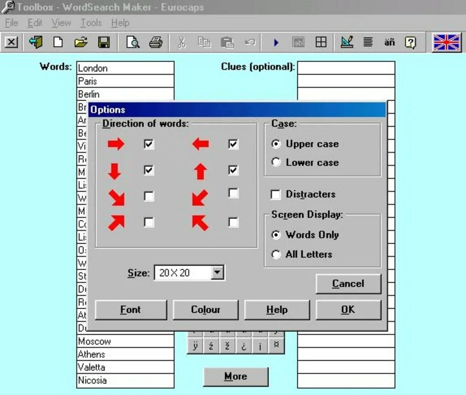Viewport: 466px width, 395px height.
Task: Cancel the Options dialog
Action: coord(348,284)
